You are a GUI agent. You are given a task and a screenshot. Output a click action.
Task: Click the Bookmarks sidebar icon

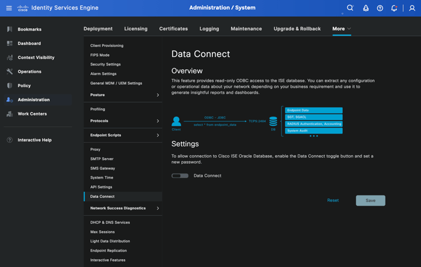(10, 29)
